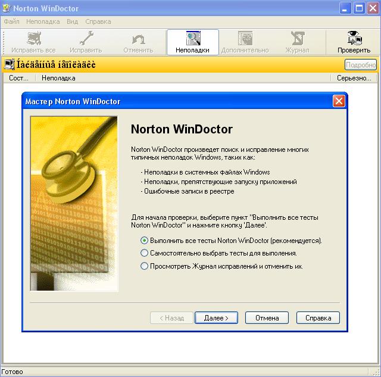Click the Далее > button
381x377 pixels.
(x=216, y=317)
